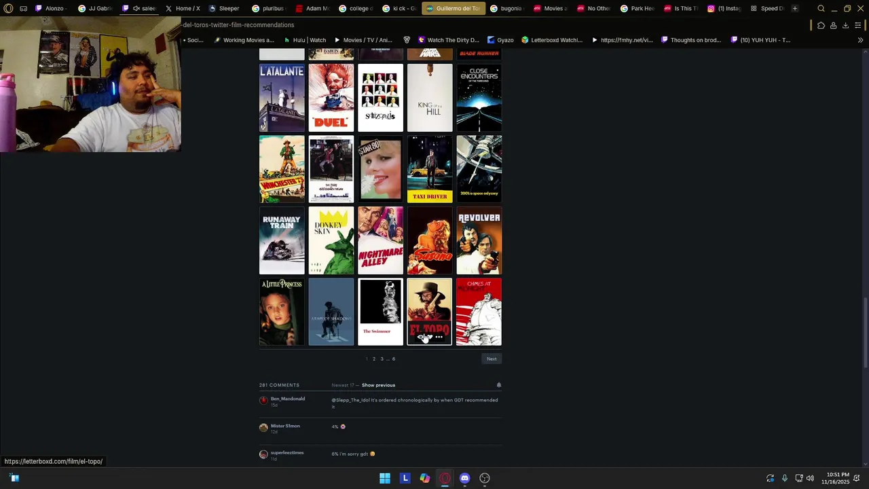Image resolution: width=869 pixels, height=489 pixels.
Task: Open the 2001: A Space Odyssey poster
Action: tap(479, 169)
